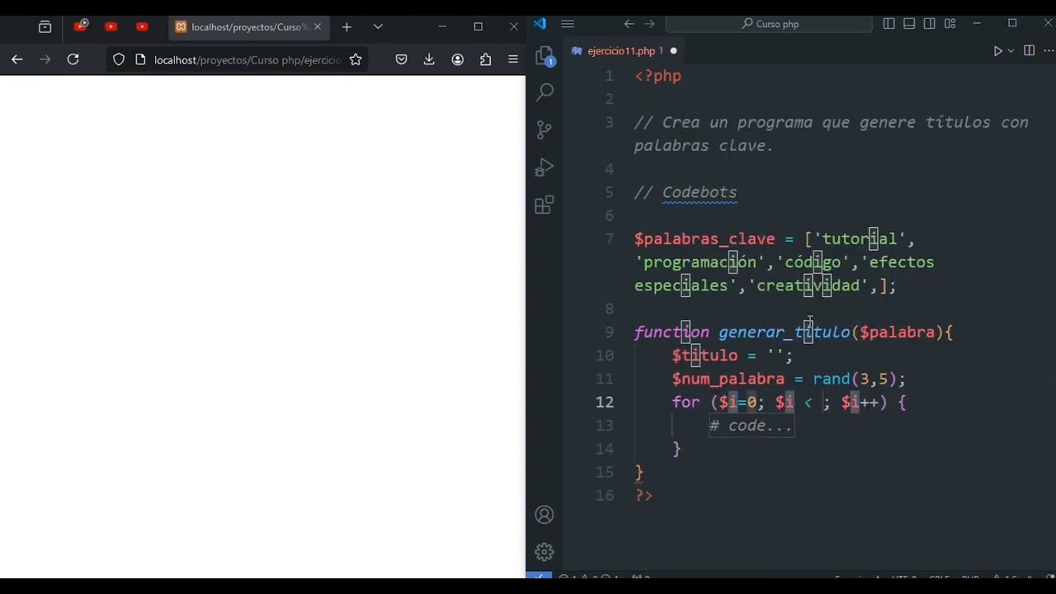This screenshot has height=594, width=1056.
Task: Click the # code... placeholder line
Action: click(x=751, y=426)
